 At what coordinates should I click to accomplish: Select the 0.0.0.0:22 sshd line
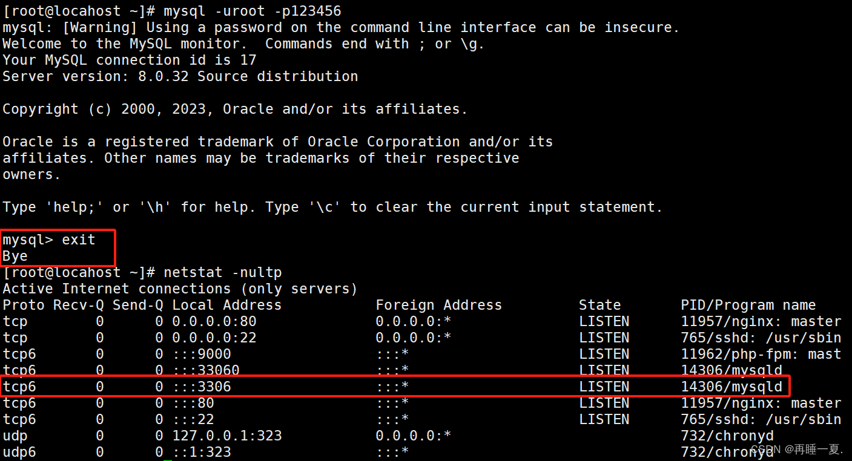click(x=213, y=337)
